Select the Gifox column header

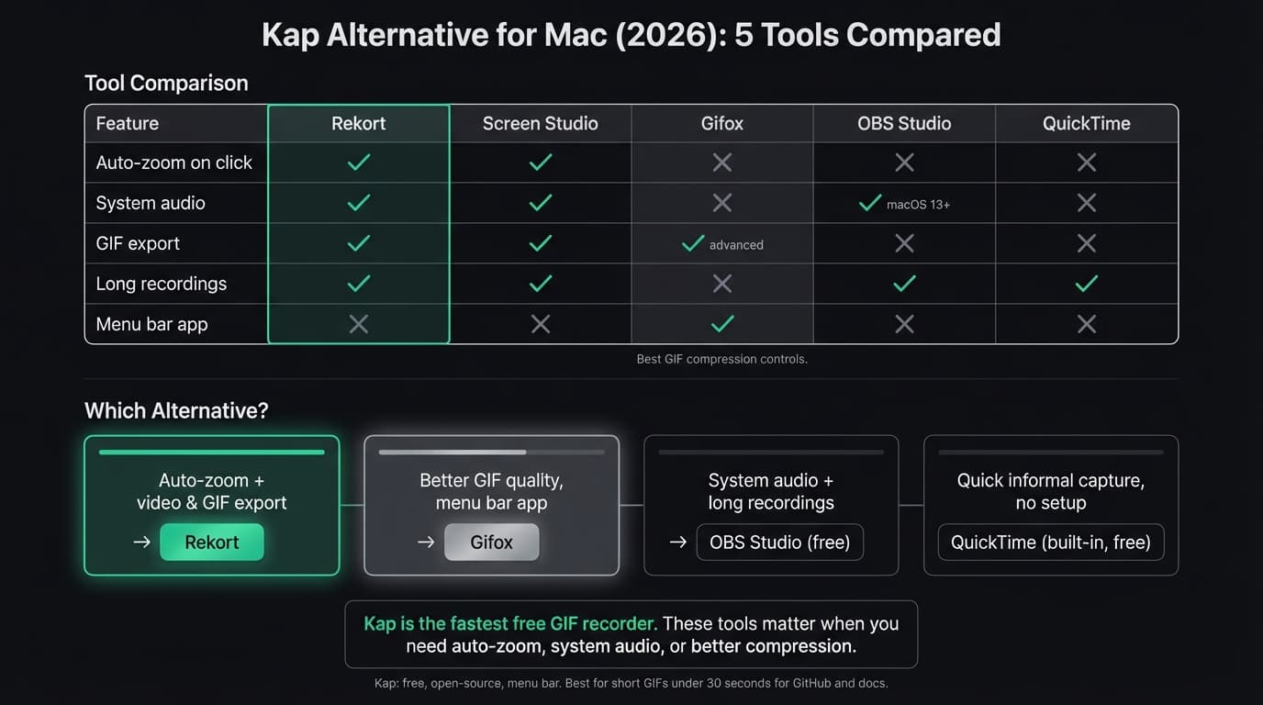[721, 123]
